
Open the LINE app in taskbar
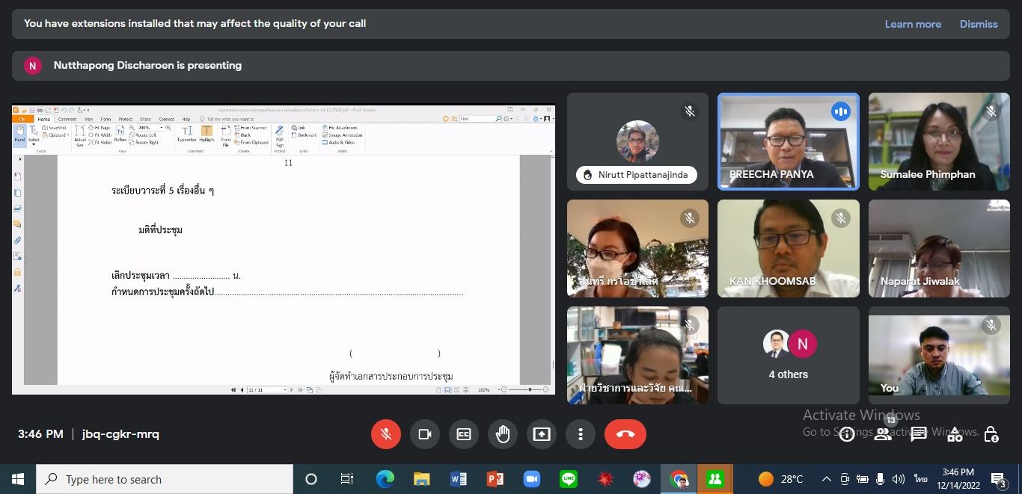tap(569, 479)
